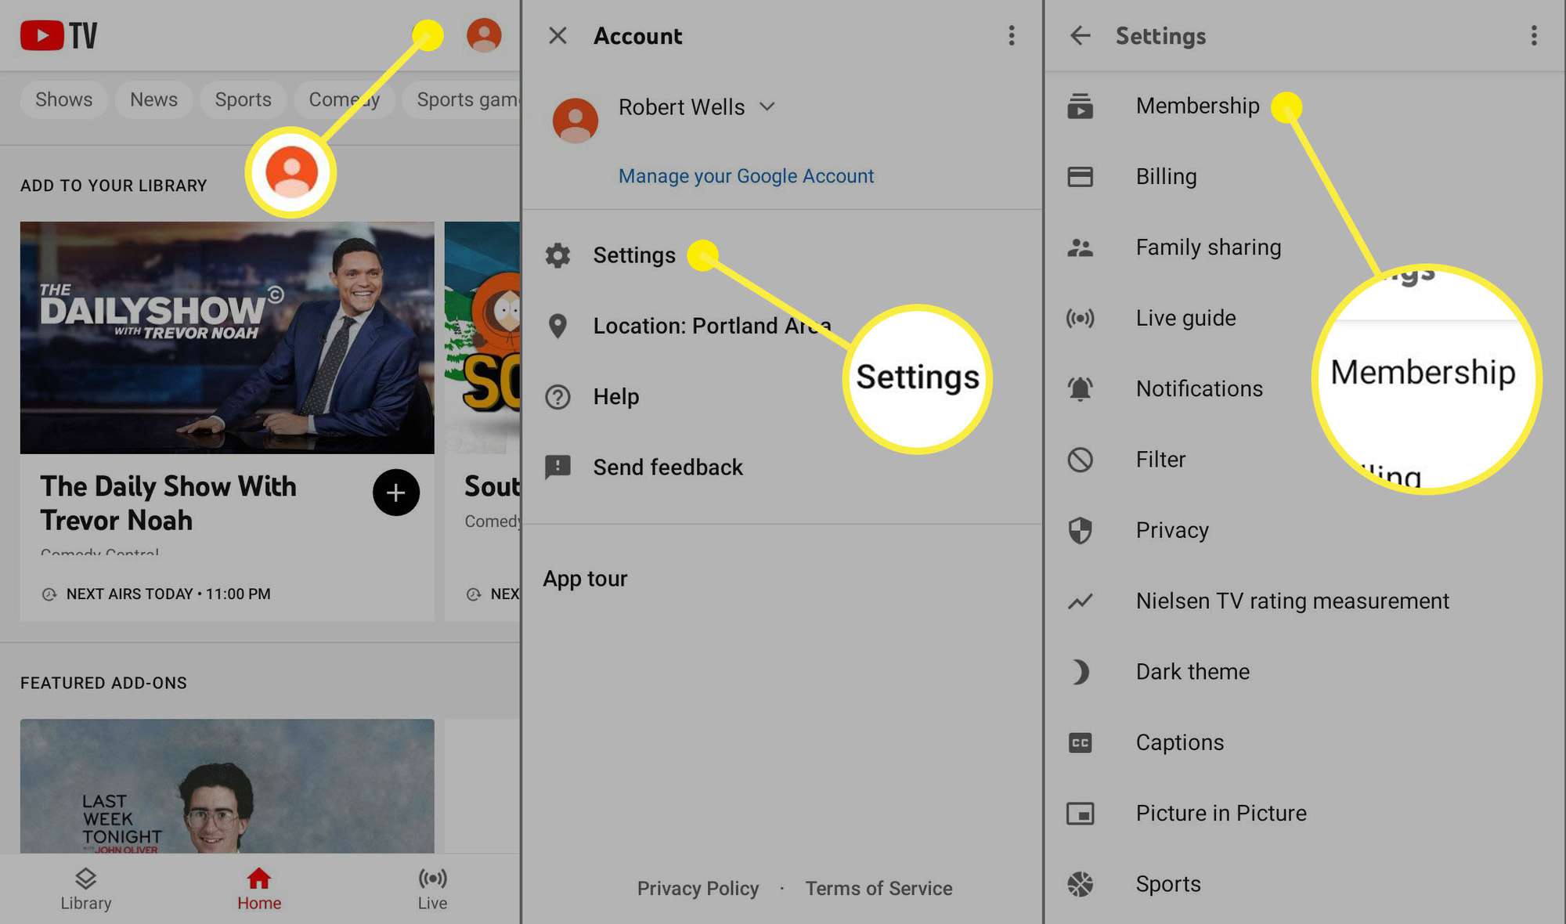The width and height of the screenshot is (1566, 924).
Task: Select the Settings menu option
Action: point(633,254)
